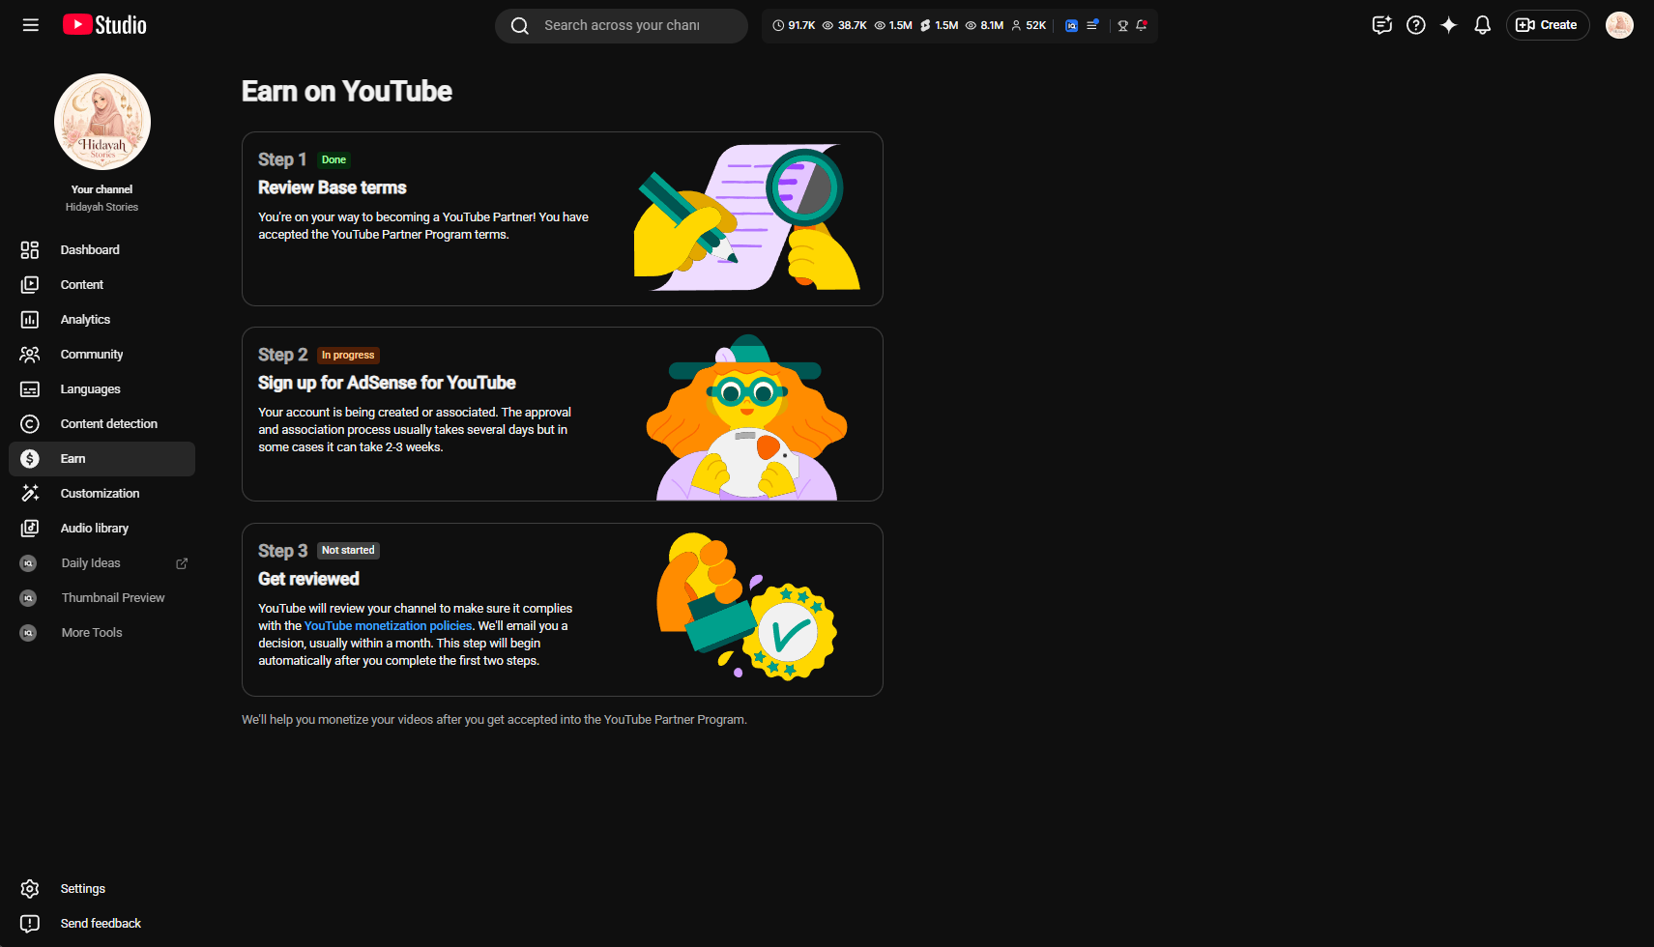
Task: Click the Sign up for AdSense heading
Action: pos(387,383)
